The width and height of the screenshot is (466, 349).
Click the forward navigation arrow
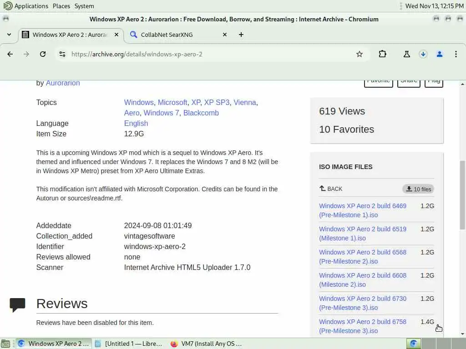coord(26,54)
